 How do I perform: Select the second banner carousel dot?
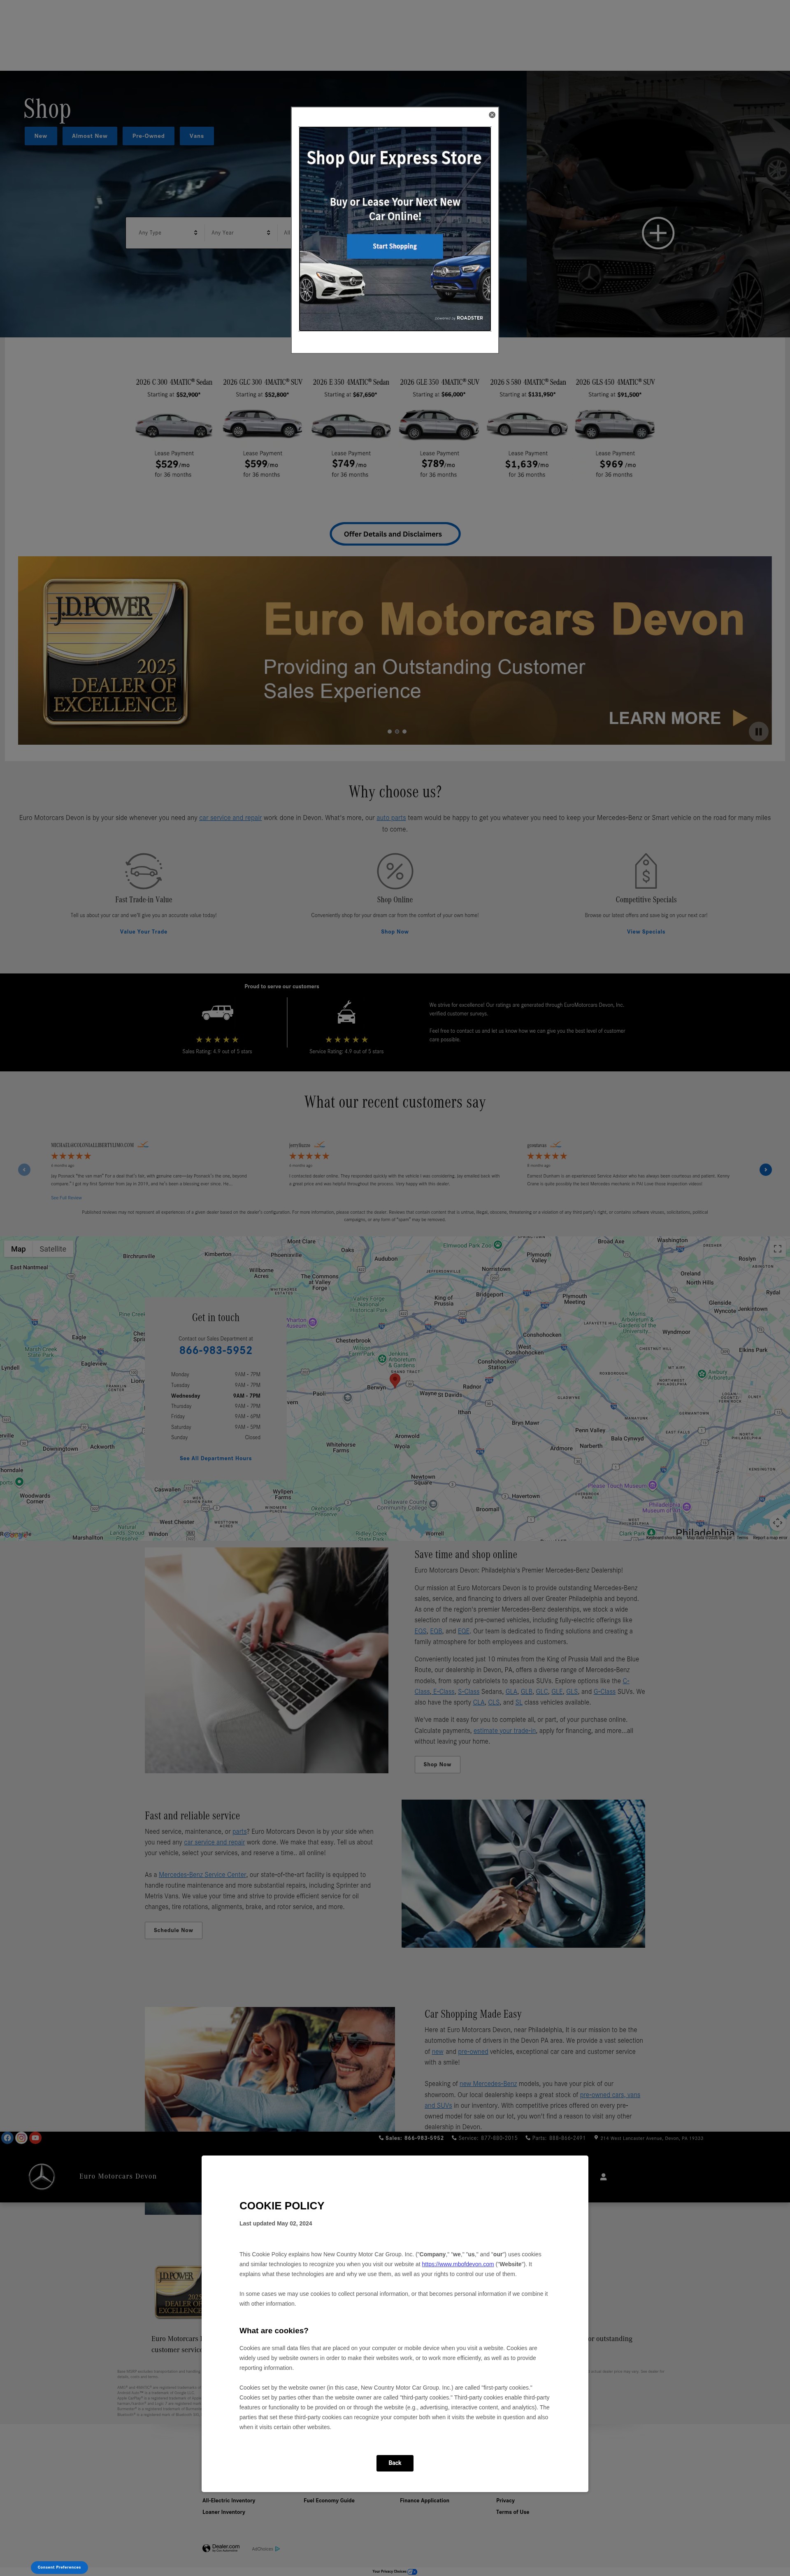click(x=397, y=732)
